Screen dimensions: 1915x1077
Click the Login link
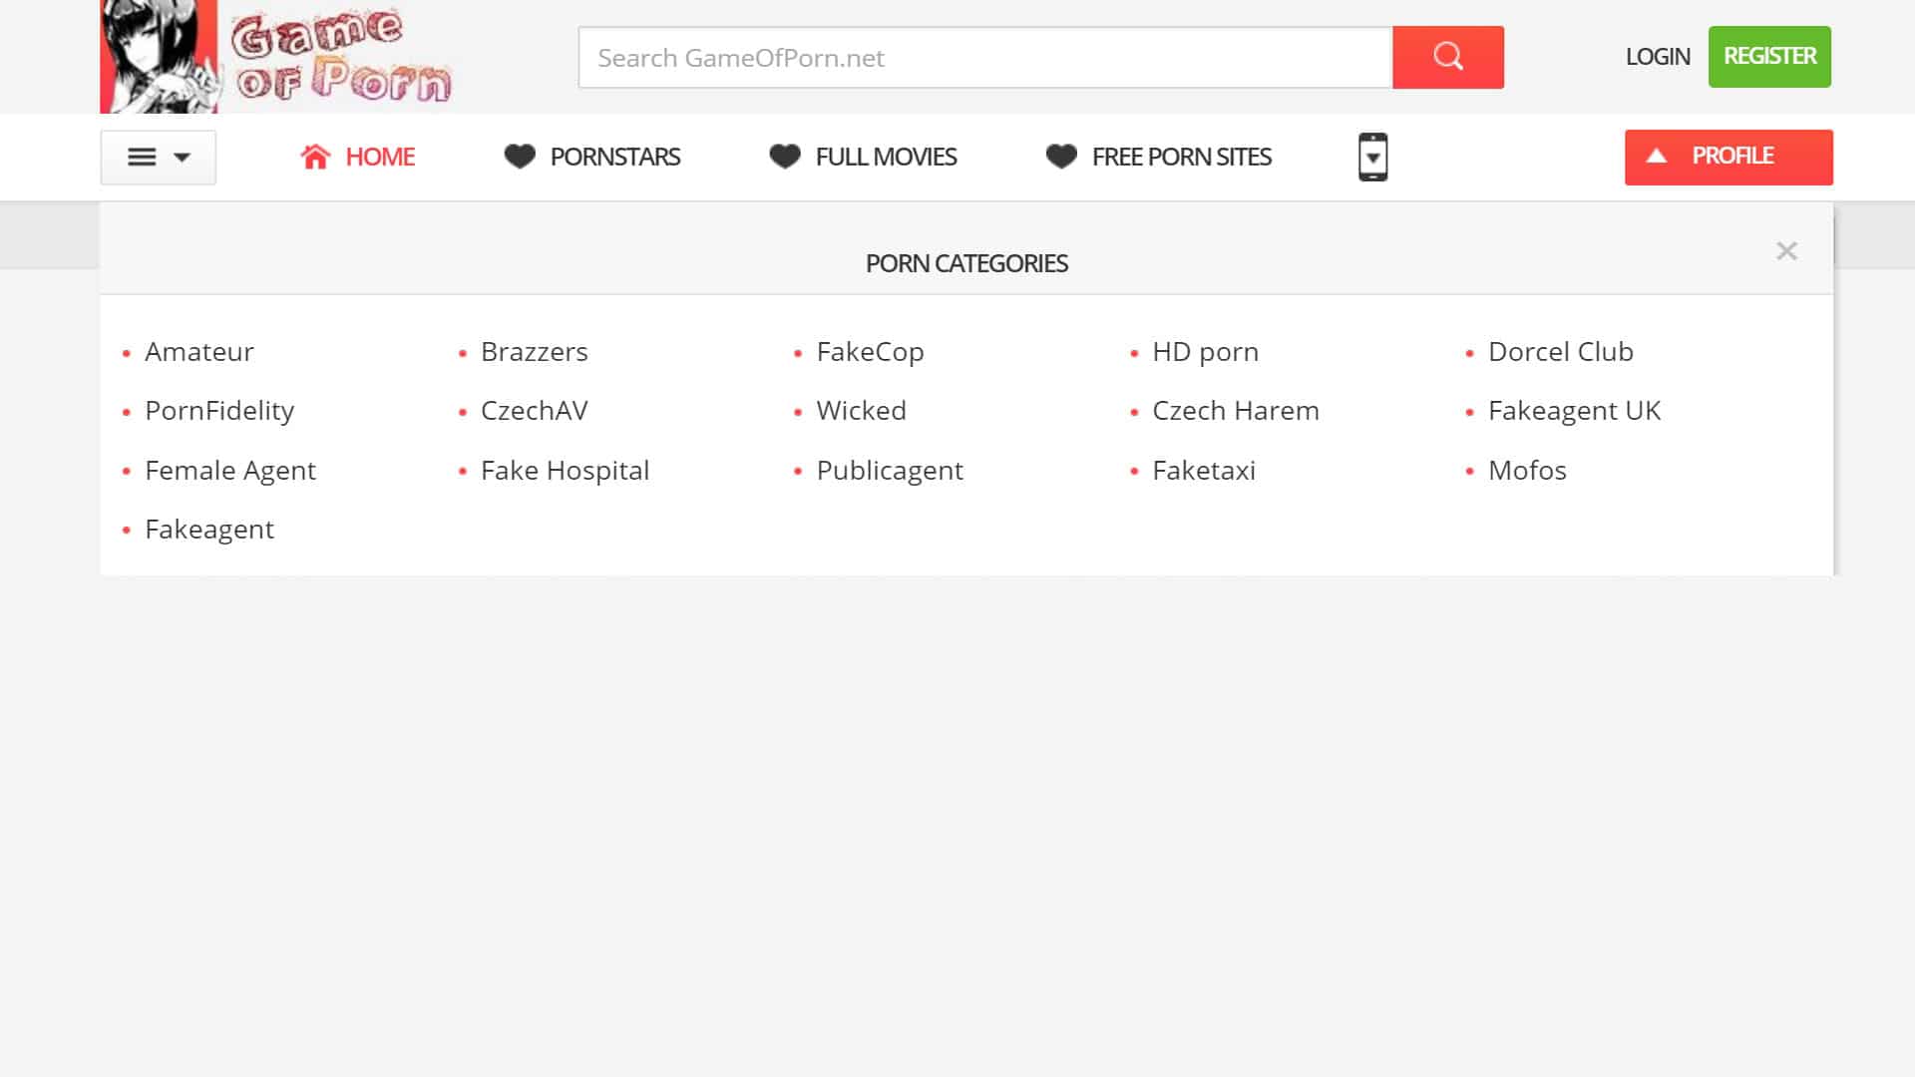[x=1657, y=57]
